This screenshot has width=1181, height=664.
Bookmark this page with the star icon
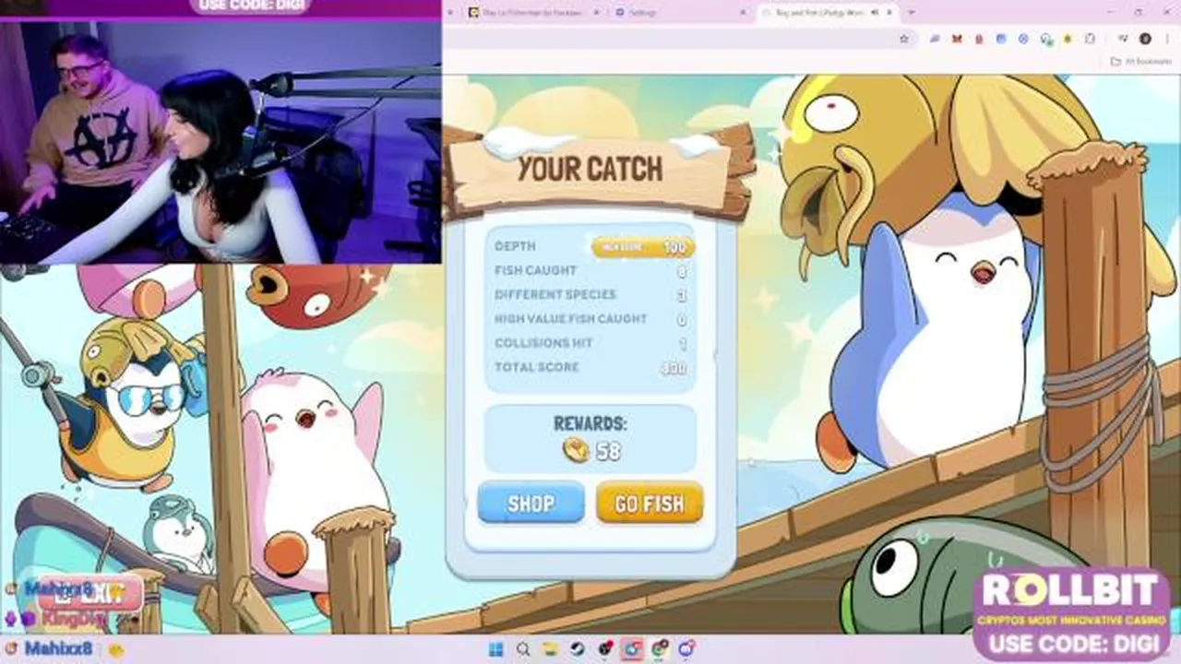point(904,39)
